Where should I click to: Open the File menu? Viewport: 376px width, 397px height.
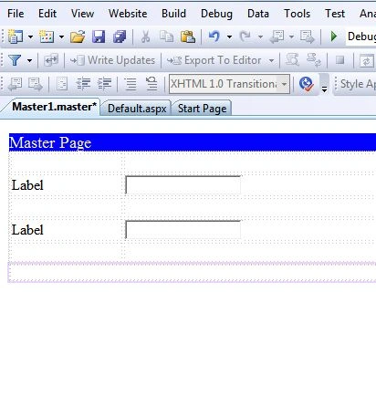coord(16,14)
